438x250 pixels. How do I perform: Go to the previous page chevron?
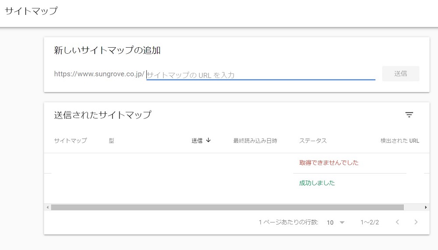point(397,222)
